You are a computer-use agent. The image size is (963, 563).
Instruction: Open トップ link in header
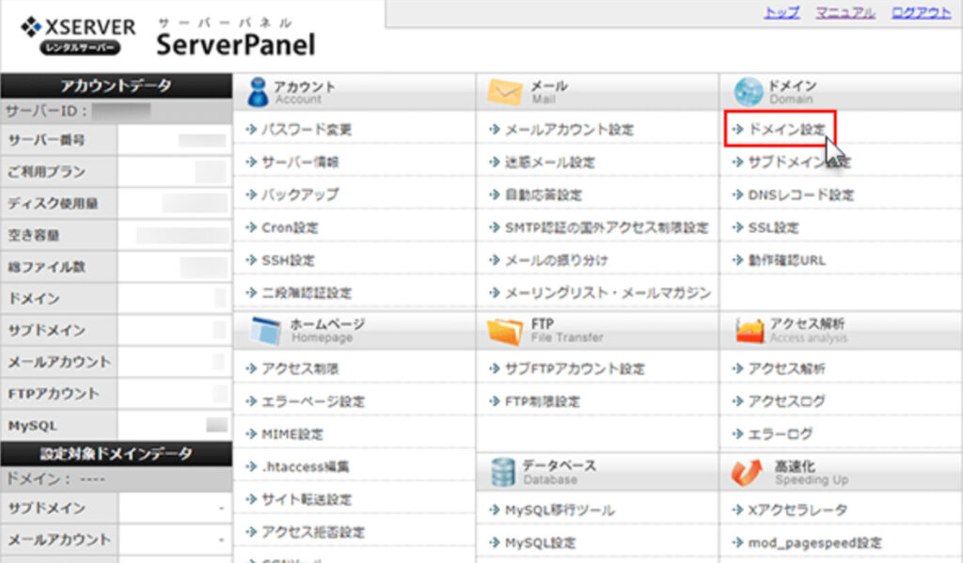(781, 12)
